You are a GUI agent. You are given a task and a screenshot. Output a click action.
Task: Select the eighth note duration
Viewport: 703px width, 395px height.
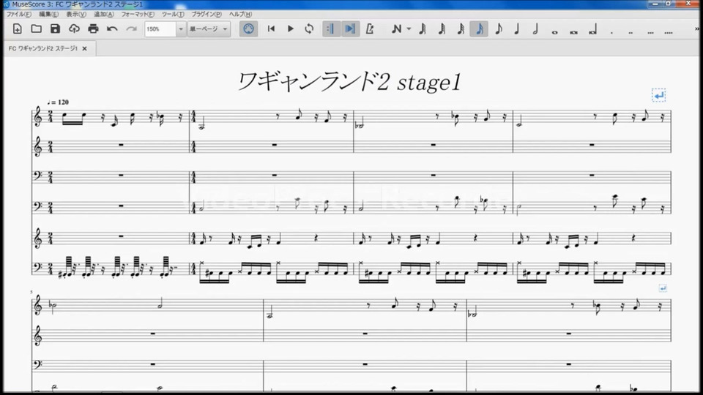coord(499,29)
